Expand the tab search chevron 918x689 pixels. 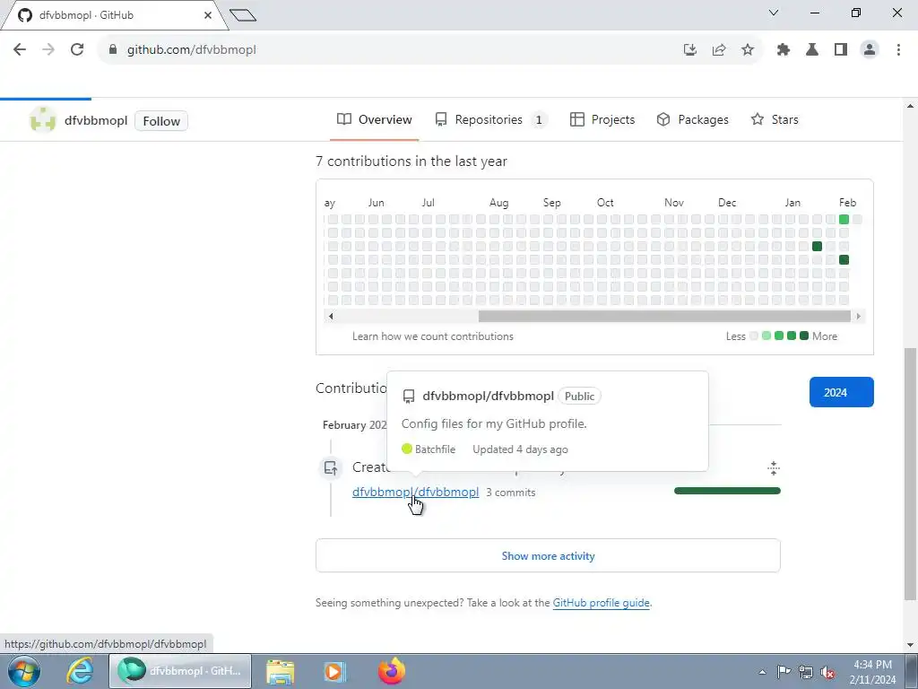[x=774, y=13]
